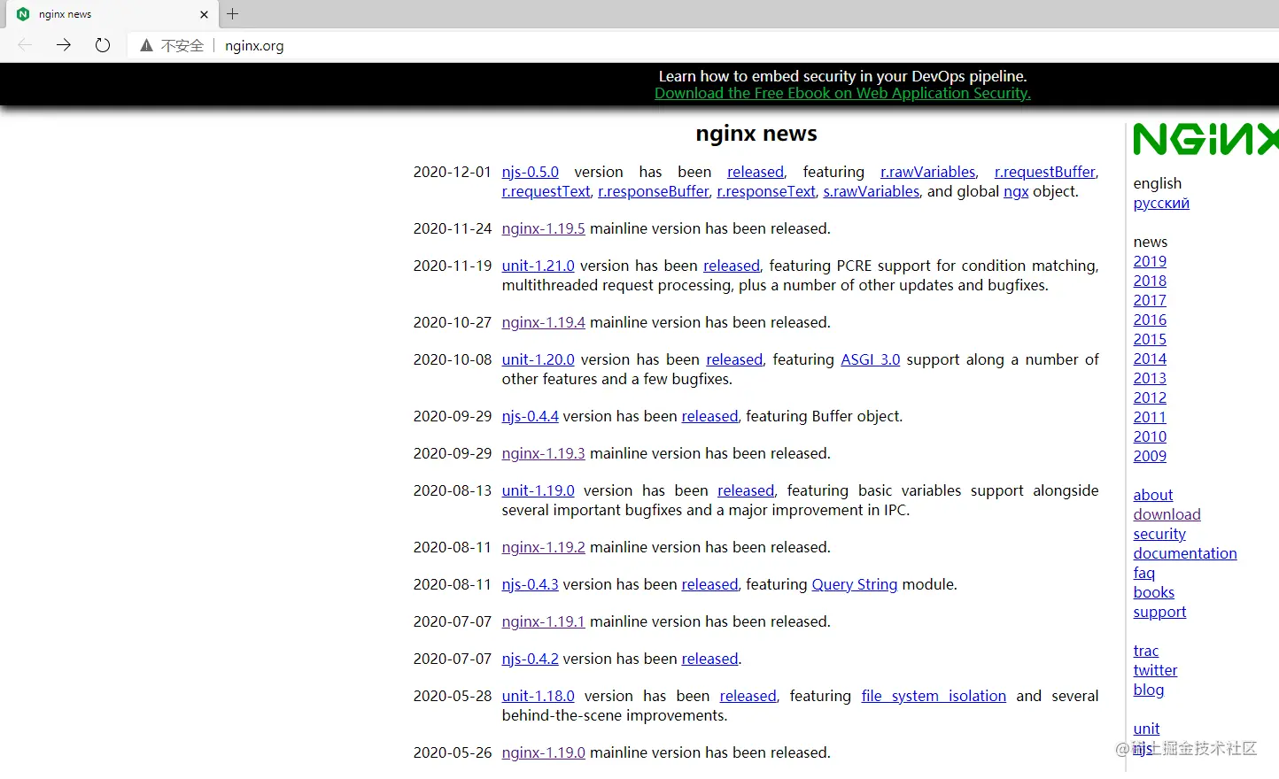Click the s.rawVariables link
The width and height of the screenshot is (1279, 779).
coord(872,192)
